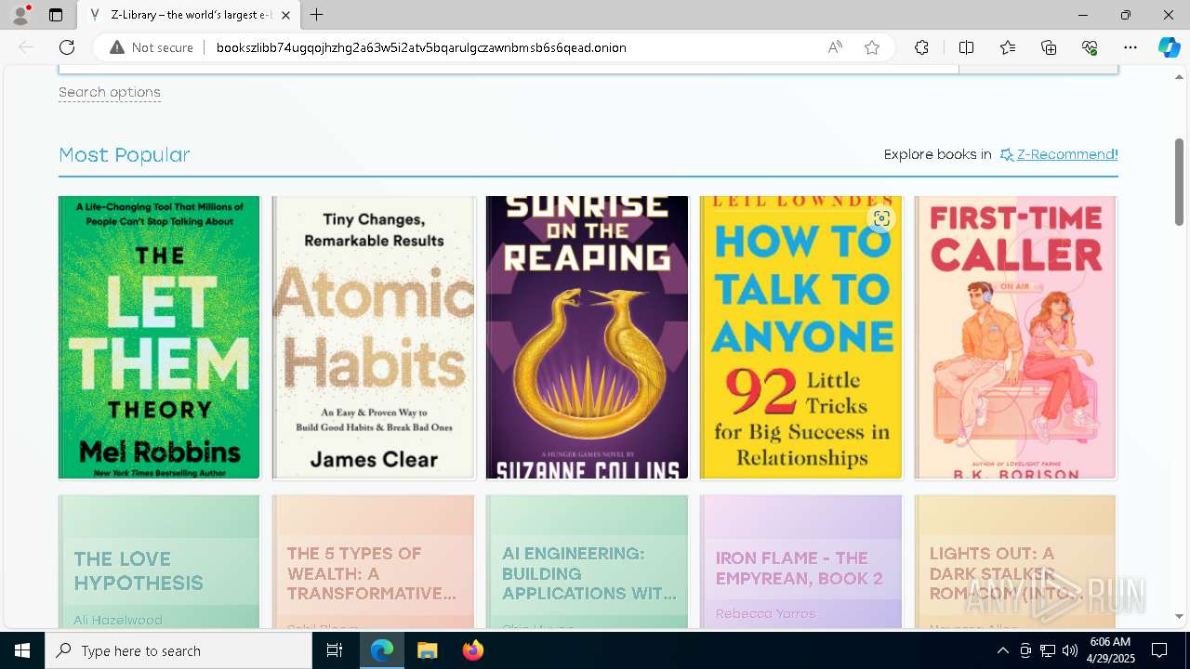Open Task View on the taskbar
1190x669 pixels.
[335, 650]
